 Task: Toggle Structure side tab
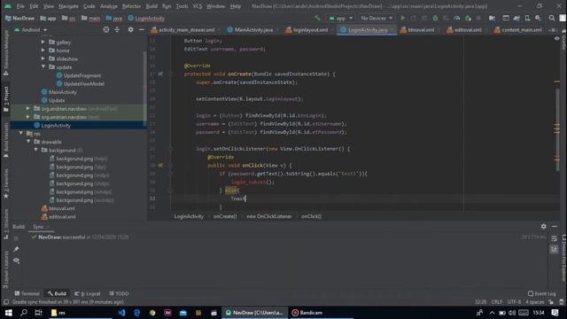click(6, 224)
